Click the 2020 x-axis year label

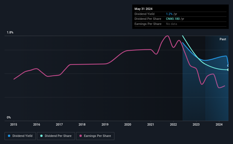(128, 124)
